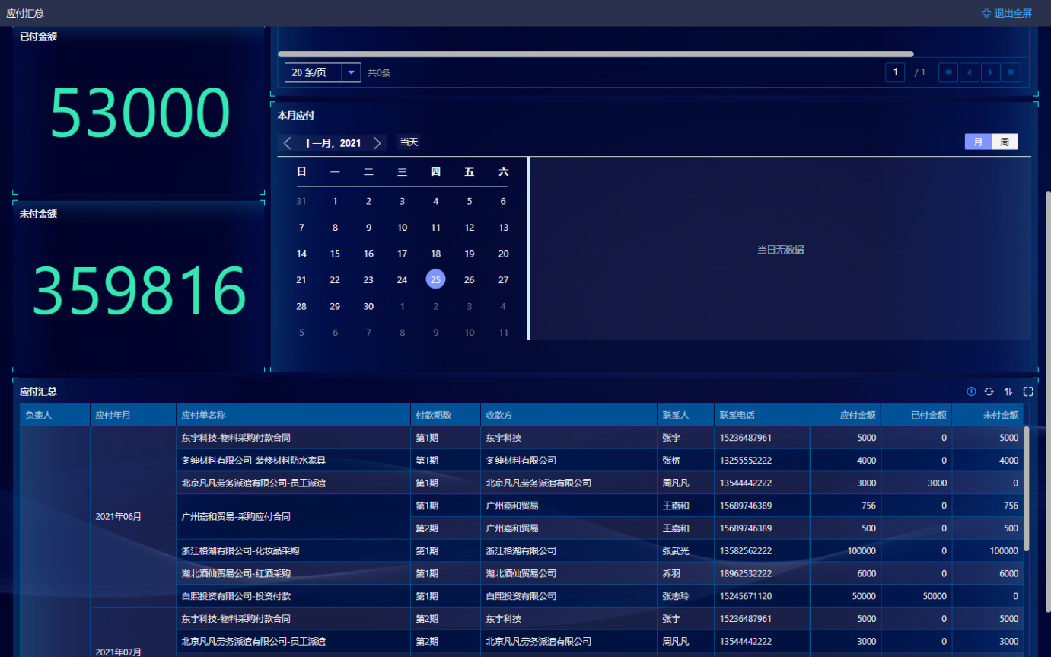This screenshot has height=657, width=1051.
Task: Go to the next results page
Action: [990, 72]
